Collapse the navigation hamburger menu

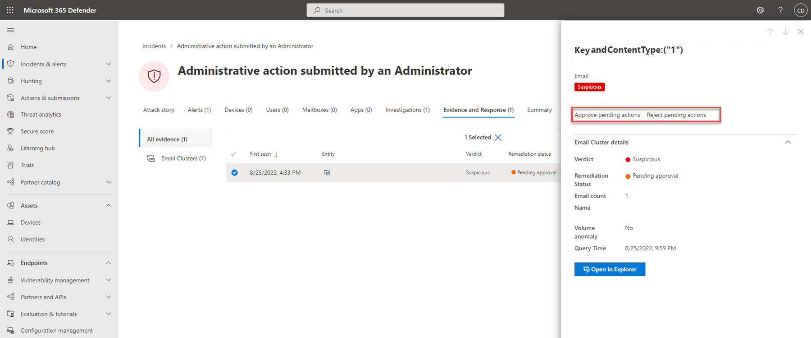click(x=11, y=30)
